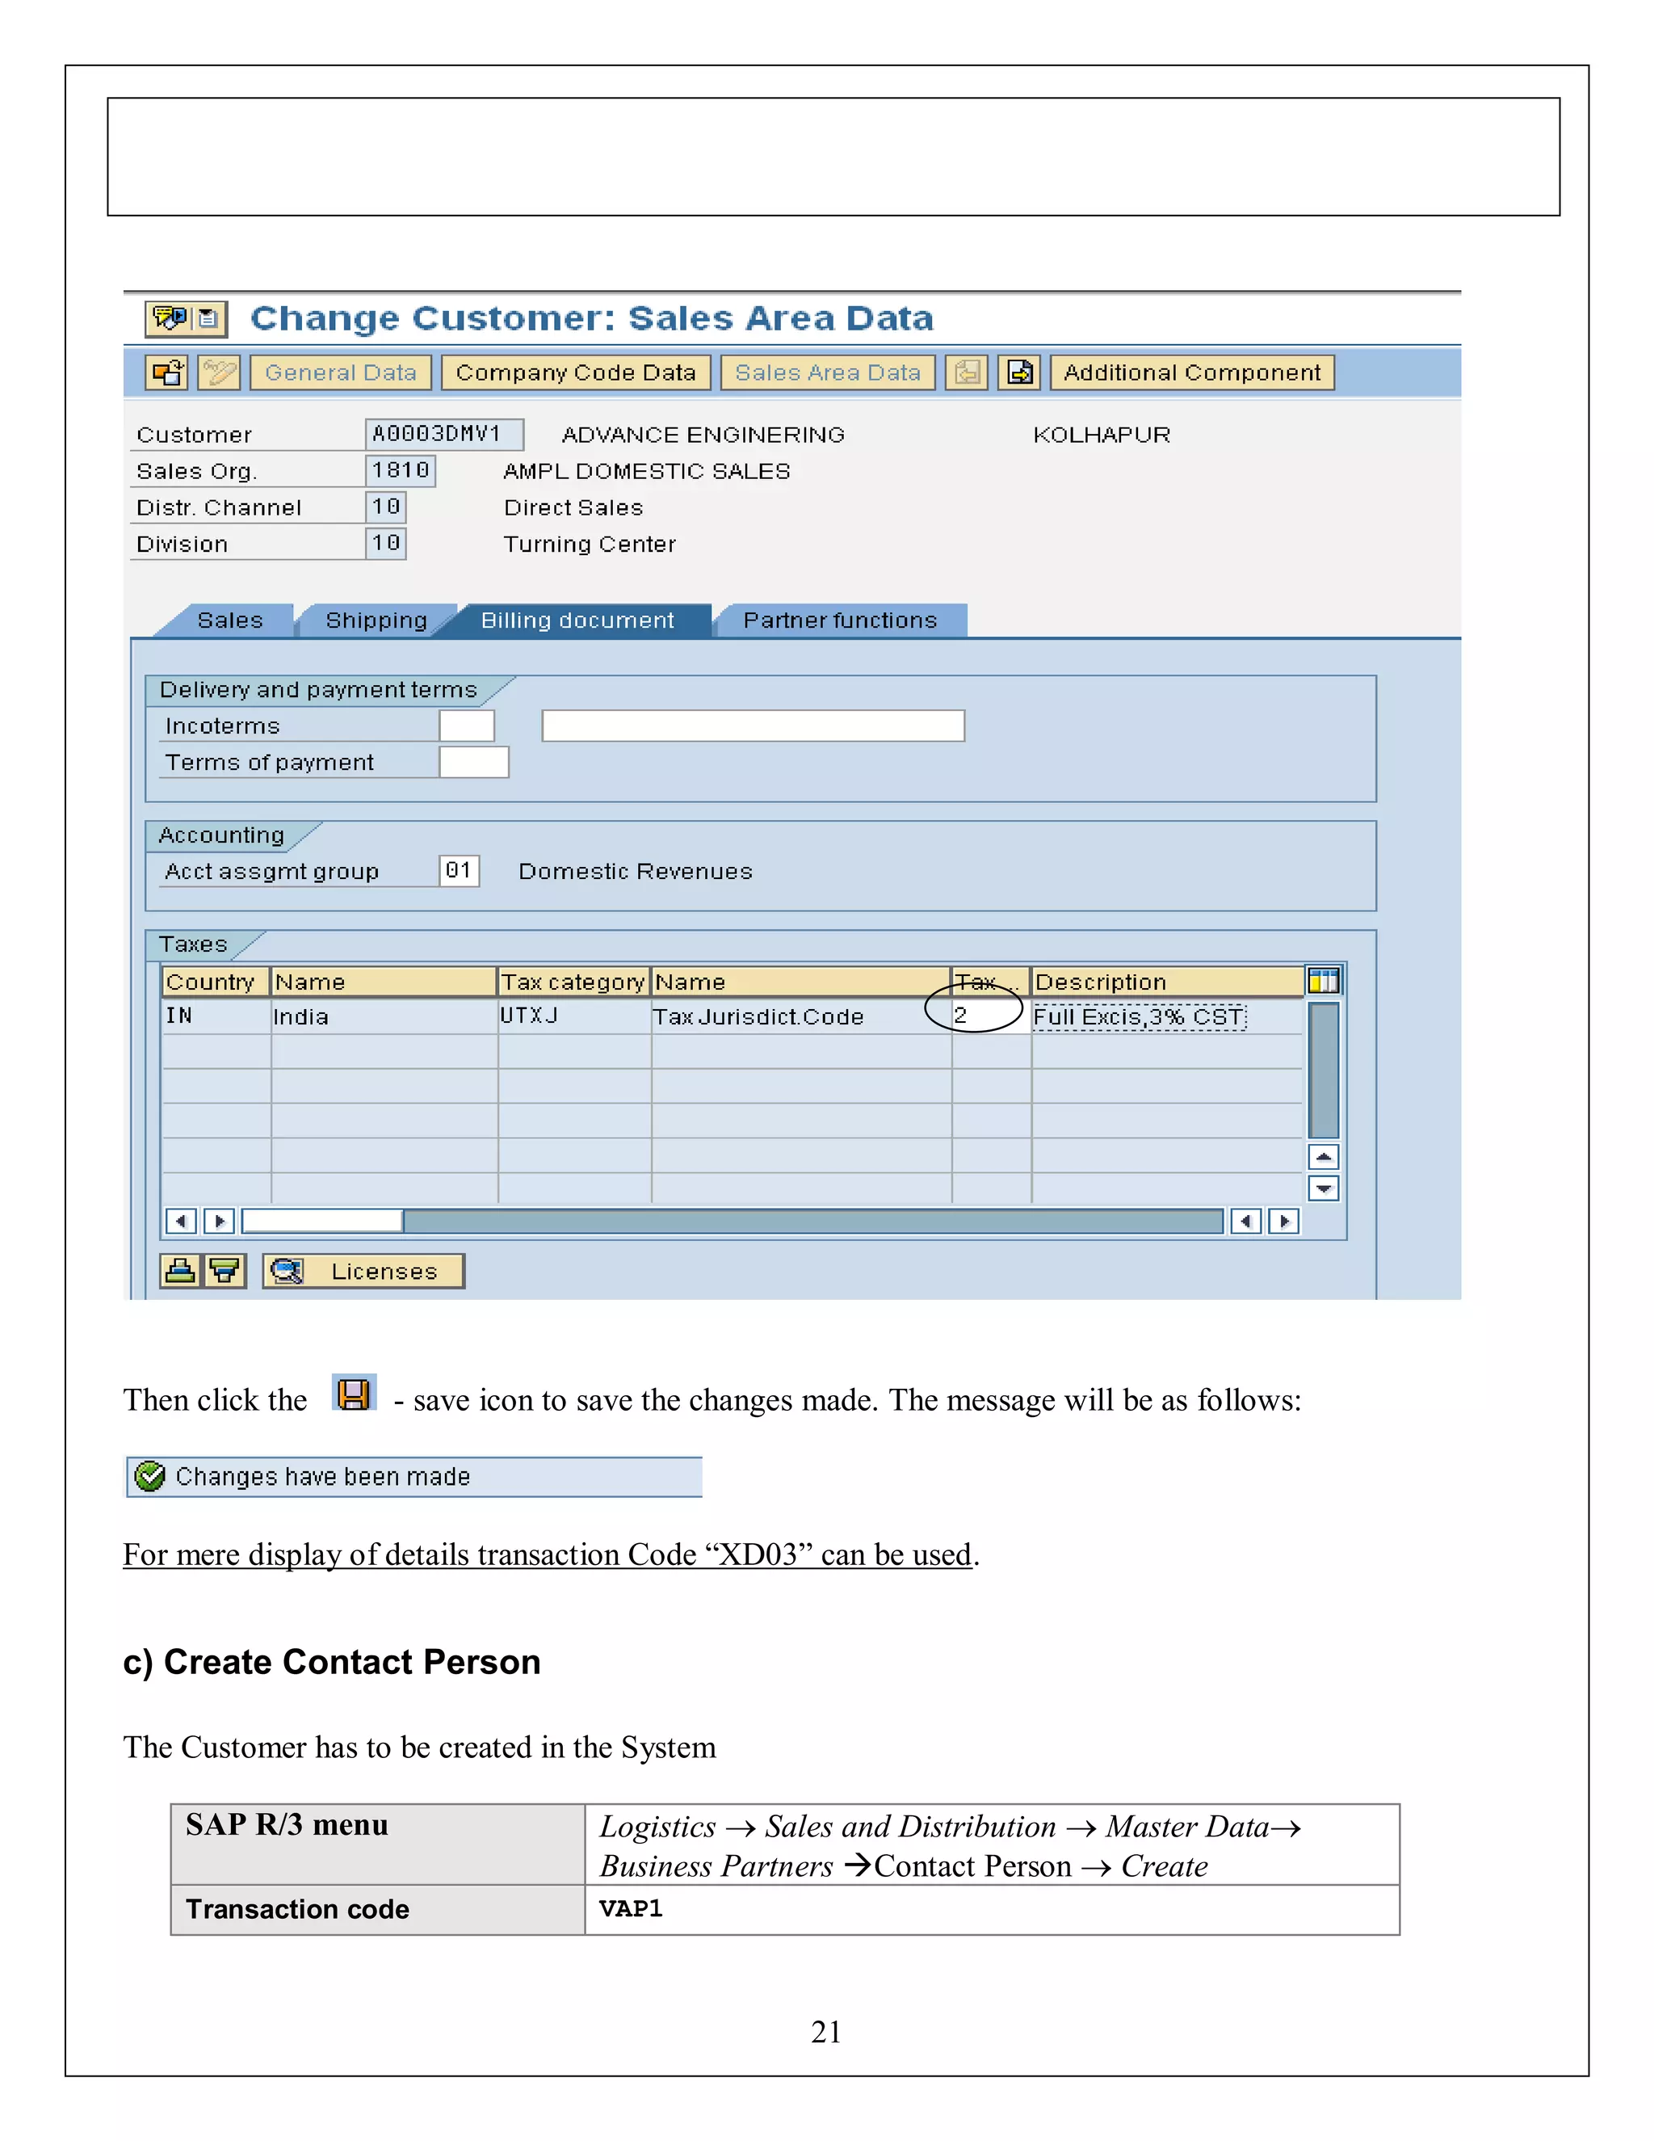The width and height of the screenshot is (1654, 2141).
Task: Click the sort ascending icon below Taxes table
Action: tap(180, 1272)
